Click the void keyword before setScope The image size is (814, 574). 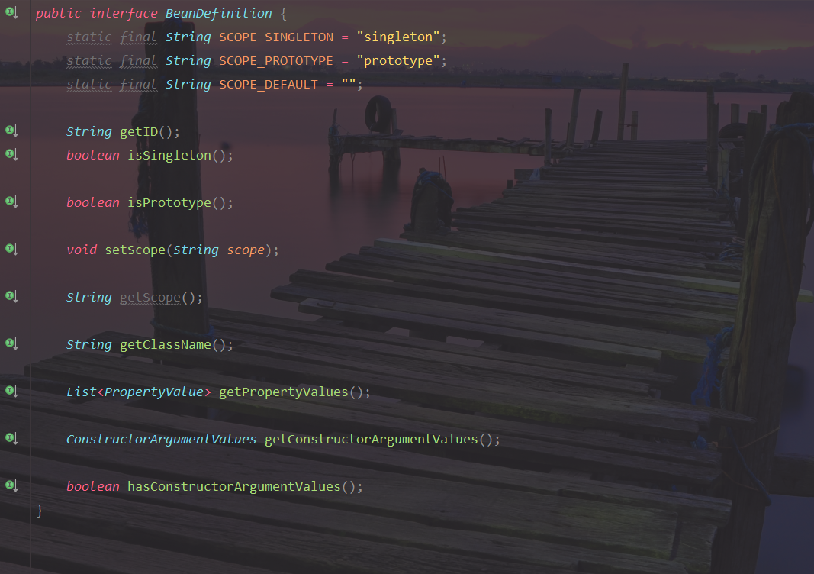82,250
